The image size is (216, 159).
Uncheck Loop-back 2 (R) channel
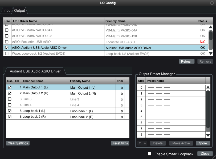[10, 117]
